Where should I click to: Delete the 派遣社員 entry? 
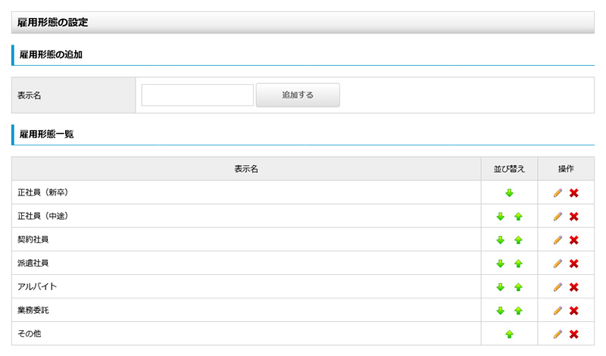point(574,264)
